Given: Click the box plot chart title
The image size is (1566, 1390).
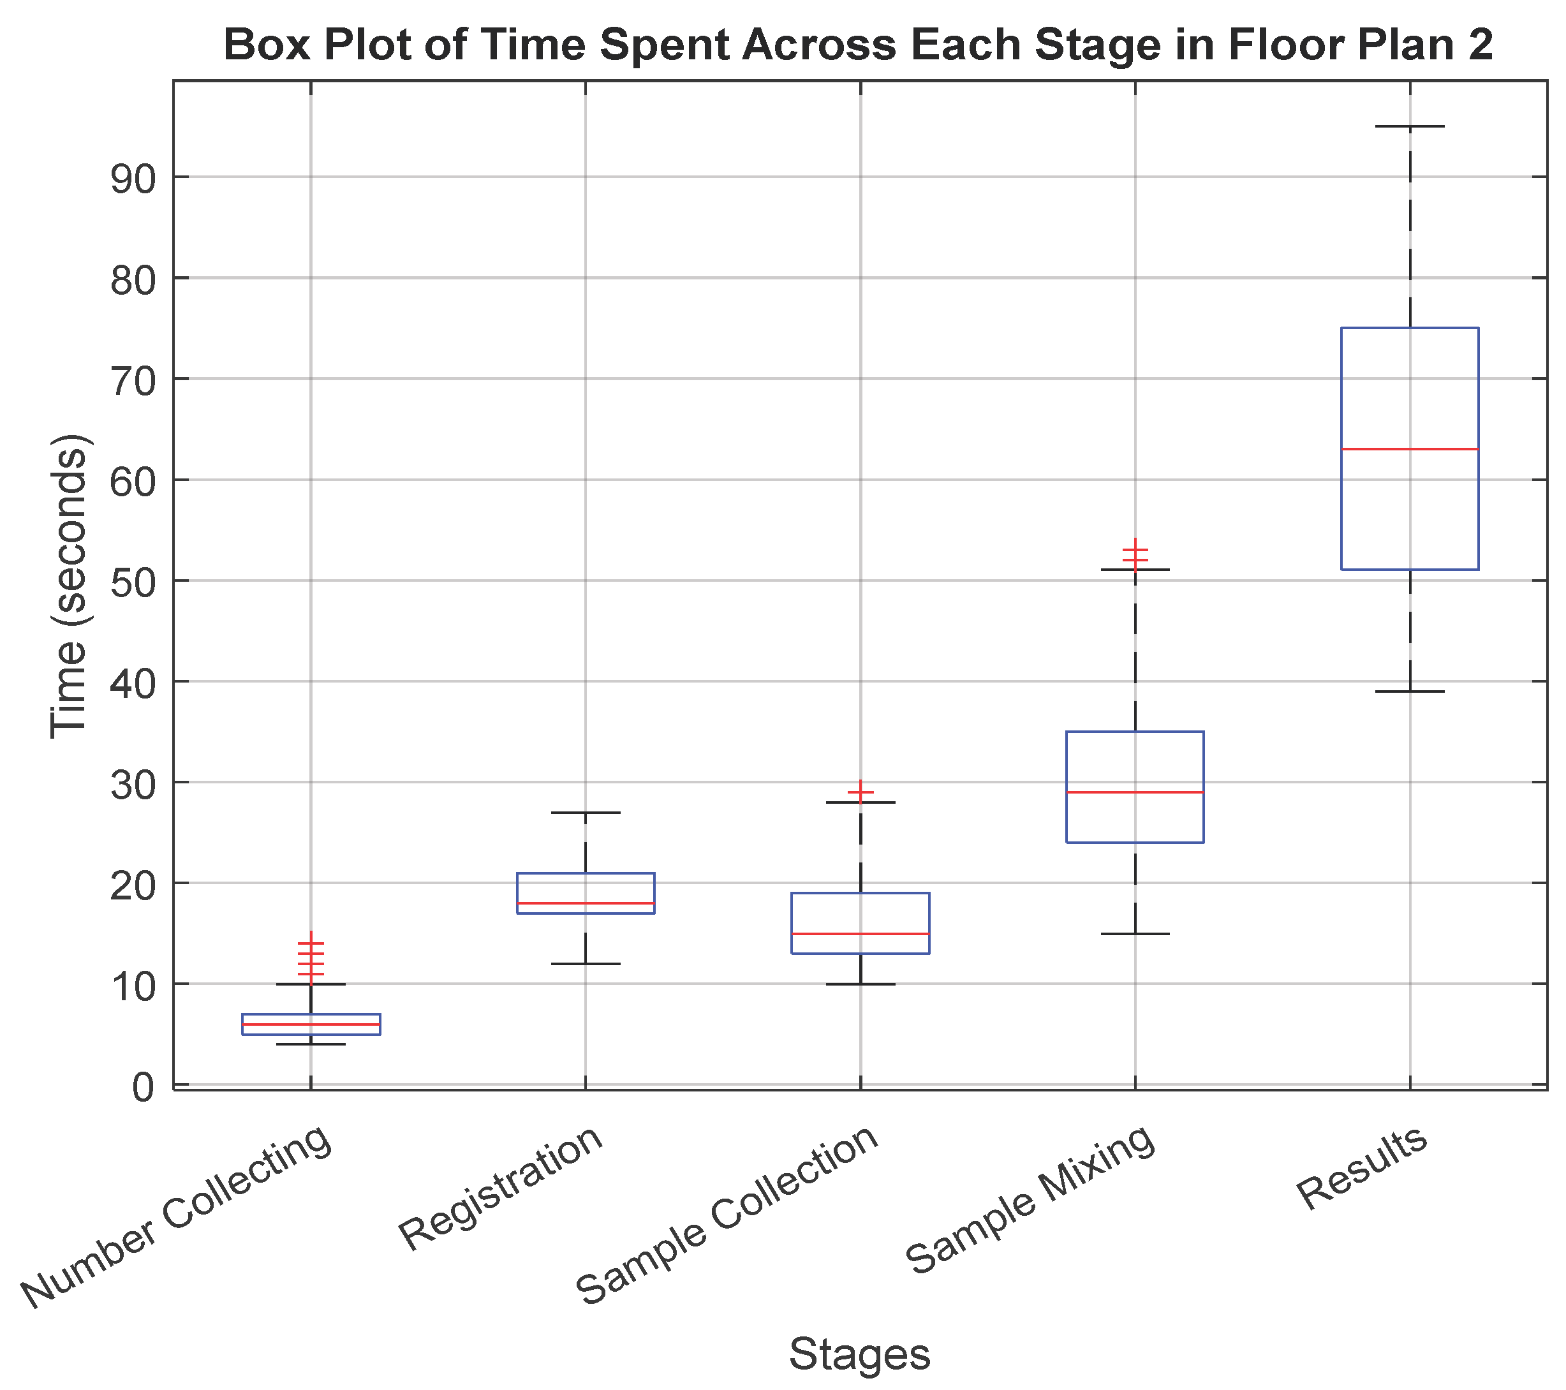Looking at the screenshot, I should pos(858,45).
